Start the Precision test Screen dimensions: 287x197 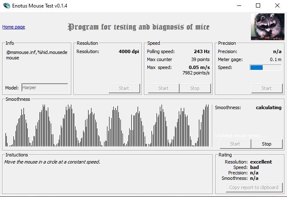pos(267,89)
